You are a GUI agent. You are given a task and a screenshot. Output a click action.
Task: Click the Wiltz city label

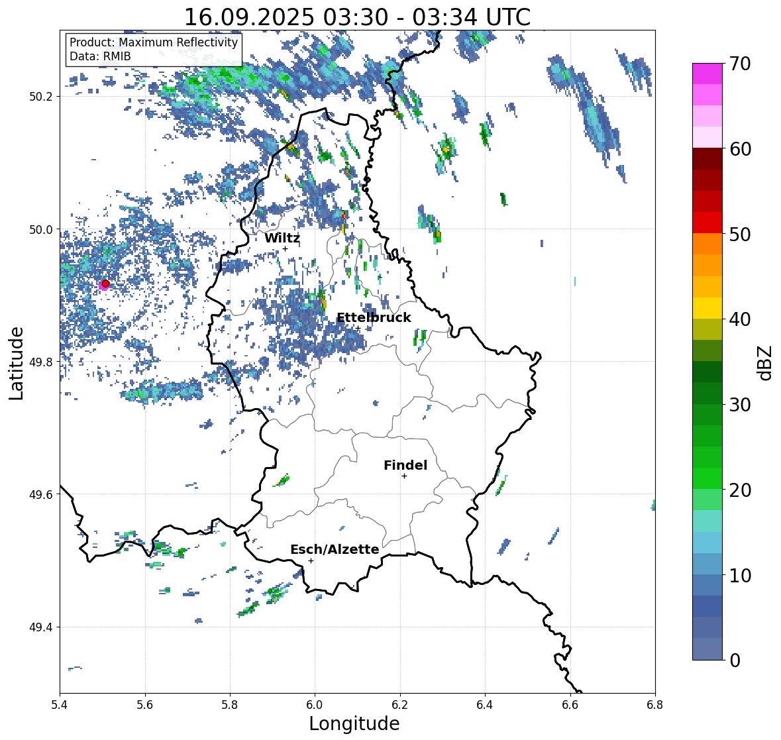click(x=282, y=238)
